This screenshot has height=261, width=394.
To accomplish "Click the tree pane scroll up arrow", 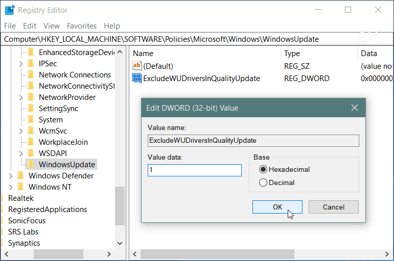I will (120, 52).
